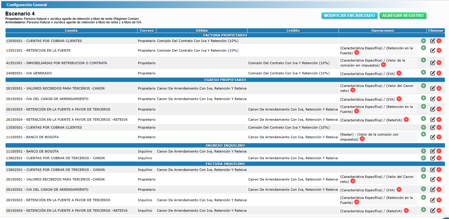
Task: Click the Operaciones column header
Action: pos(382,31)
